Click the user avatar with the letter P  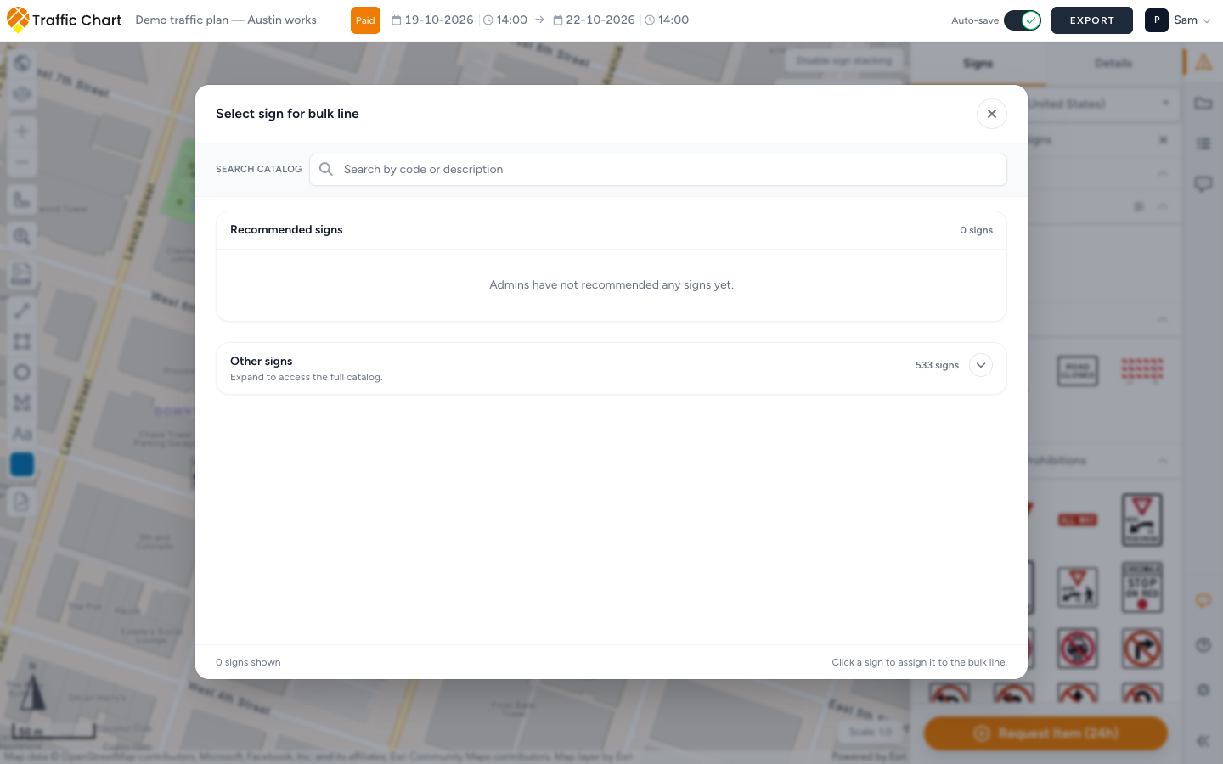click(1157, 20)
